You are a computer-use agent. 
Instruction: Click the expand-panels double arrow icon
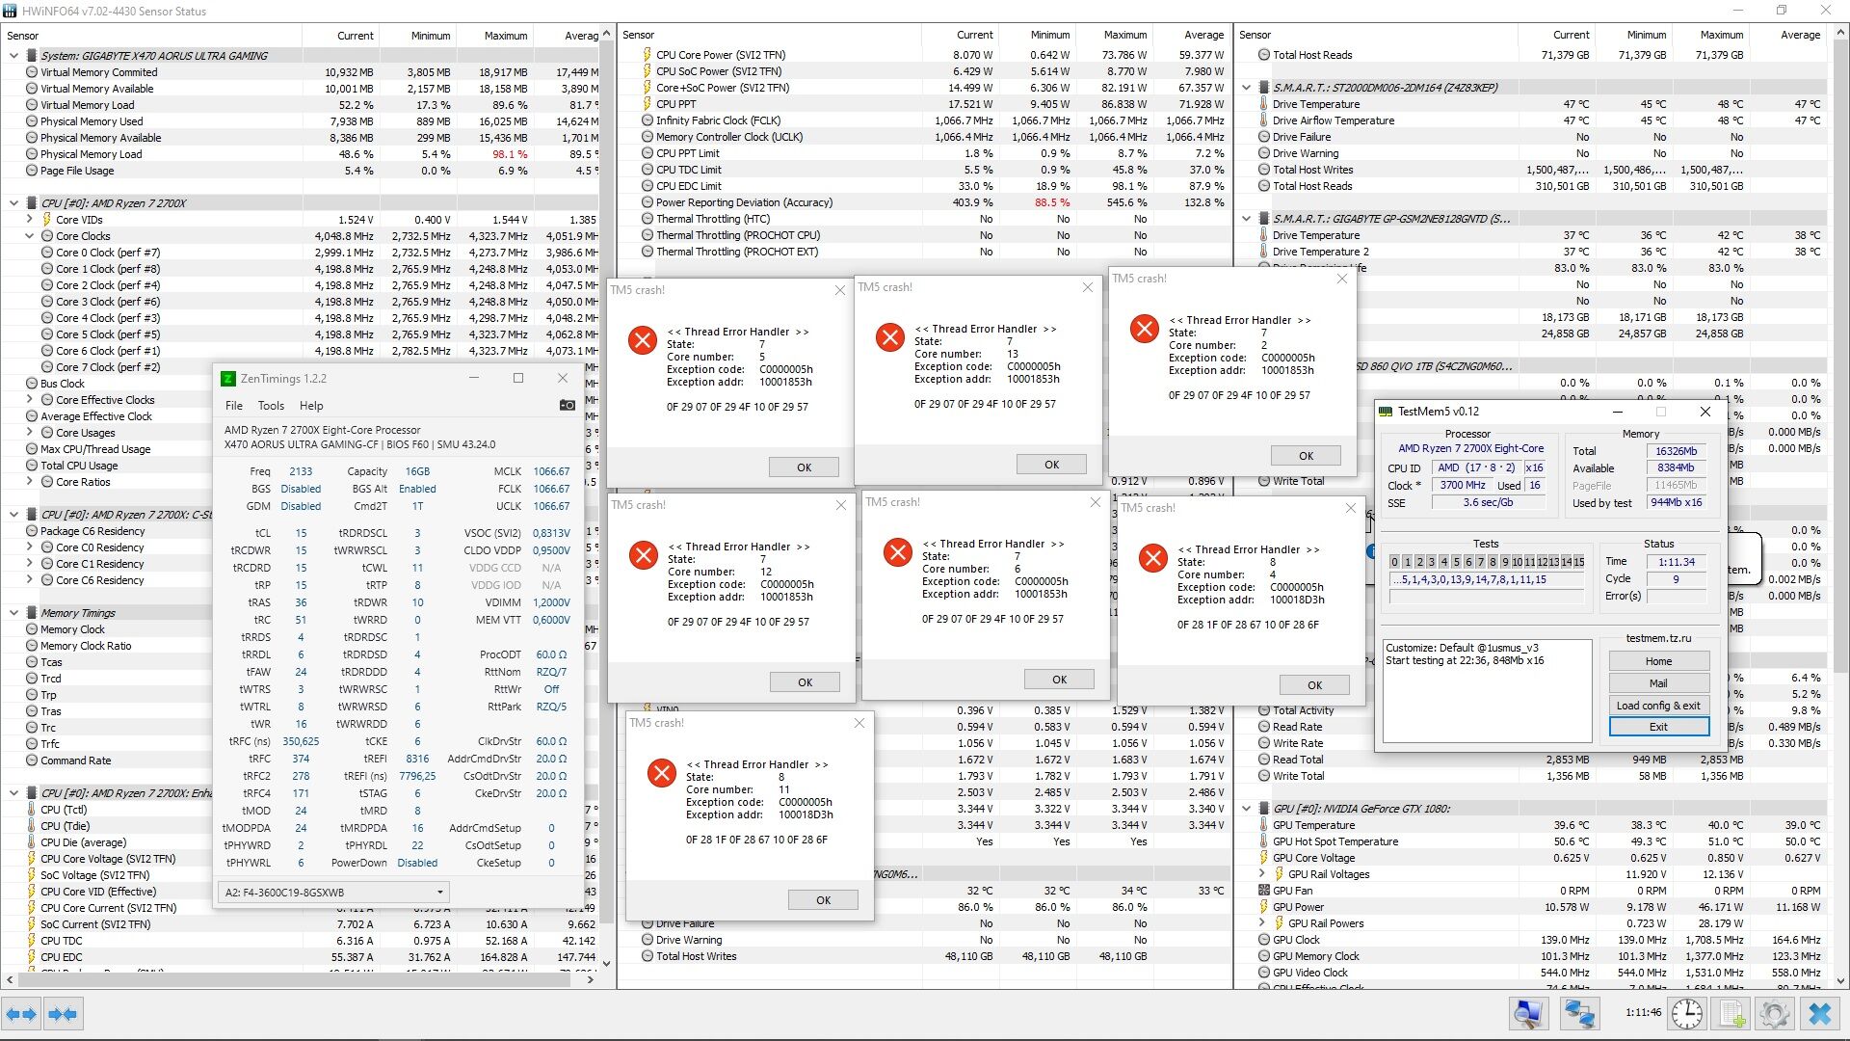click(x=21, y=1014)
